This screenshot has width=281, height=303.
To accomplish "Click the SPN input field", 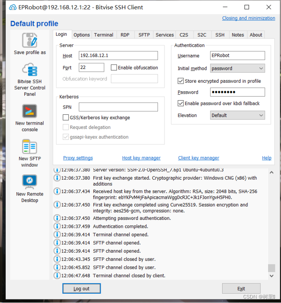I will coord(118,107).
